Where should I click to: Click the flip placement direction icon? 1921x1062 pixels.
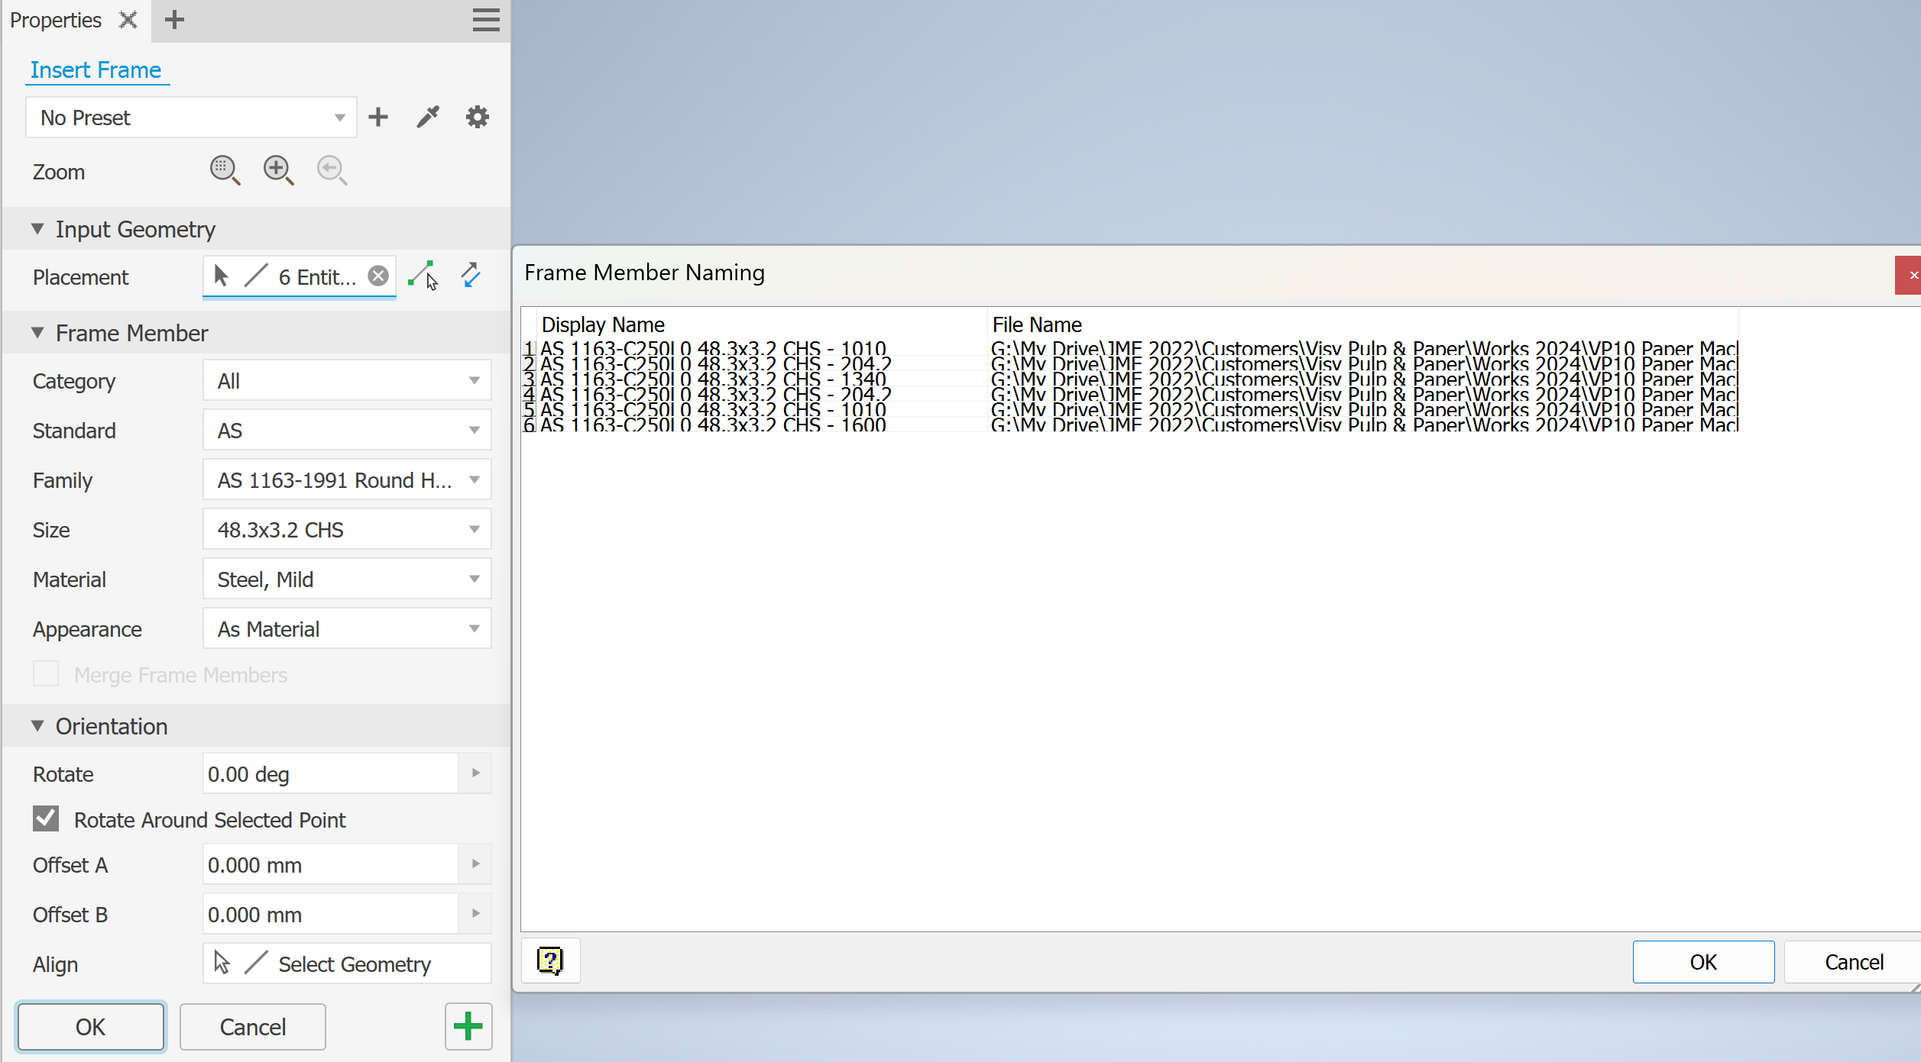pyautogui.click(x=471, y=276)
